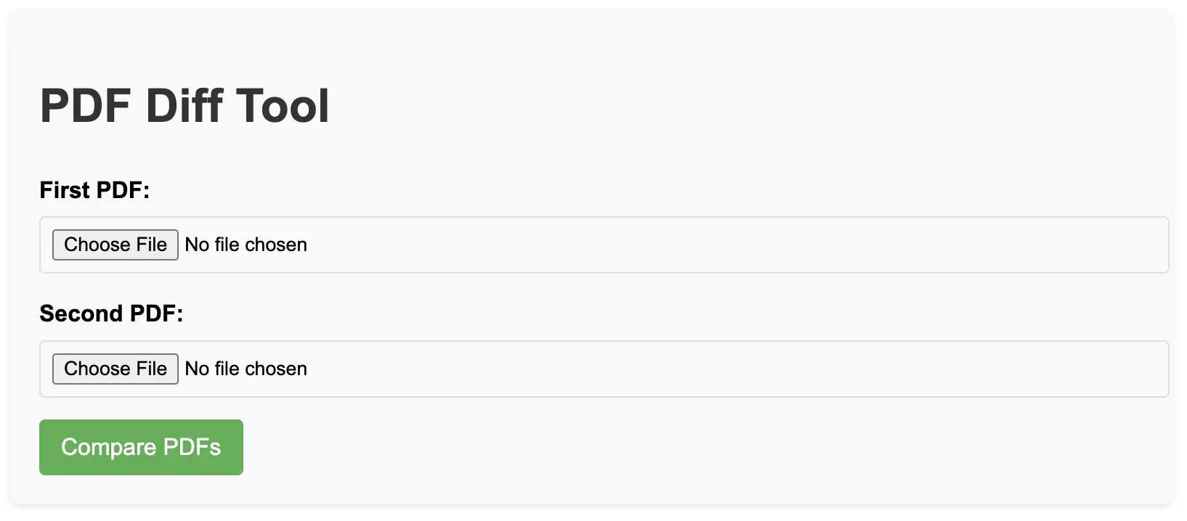Select the 'Second PDF:' label
Screen dimensions: 1187x521
point(111,313)
